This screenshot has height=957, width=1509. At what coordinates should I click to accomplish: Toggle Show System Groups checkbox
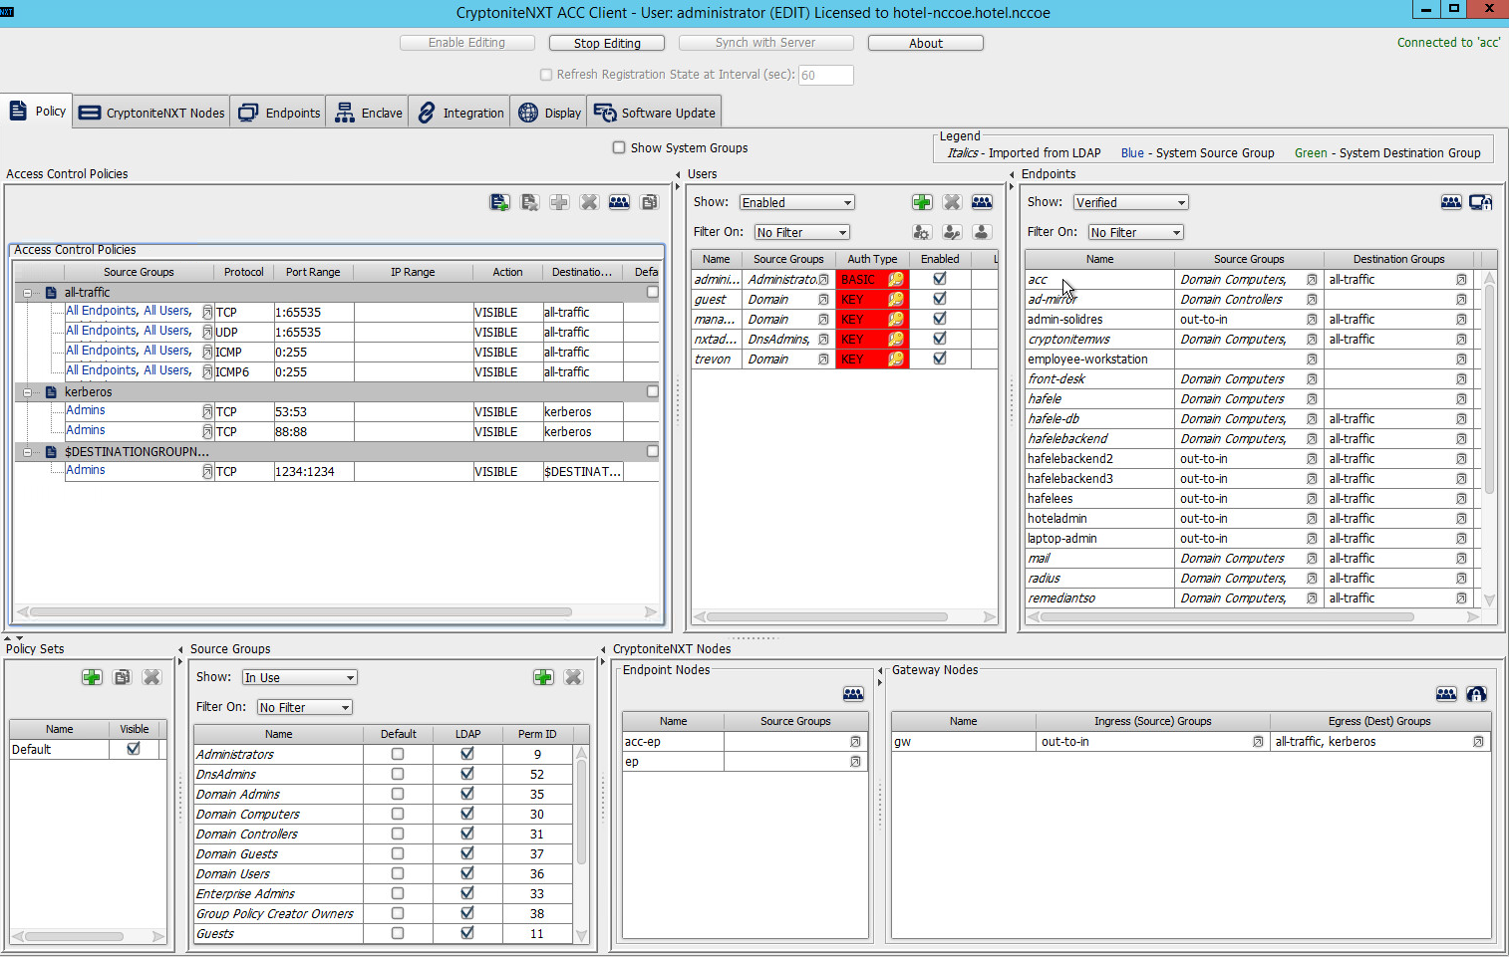coord(619,147)
